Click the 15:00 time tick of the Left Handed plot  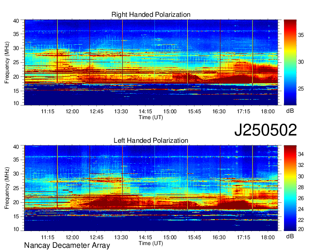(170, 237)
